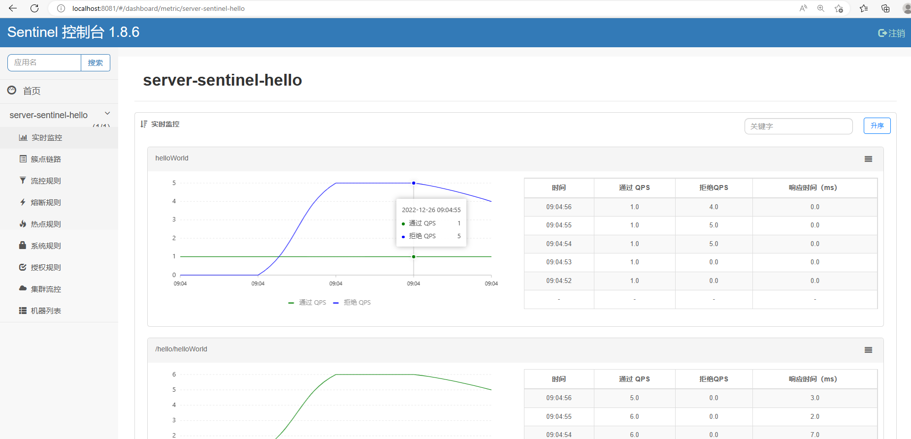911x439 pixels.
Task: Click the 热点规则 flame icon
Action: click(x=23, y=223)
